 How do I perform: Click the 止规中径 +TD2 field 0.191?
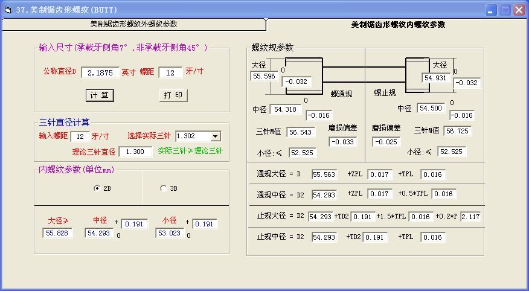[x=375, y=237]
